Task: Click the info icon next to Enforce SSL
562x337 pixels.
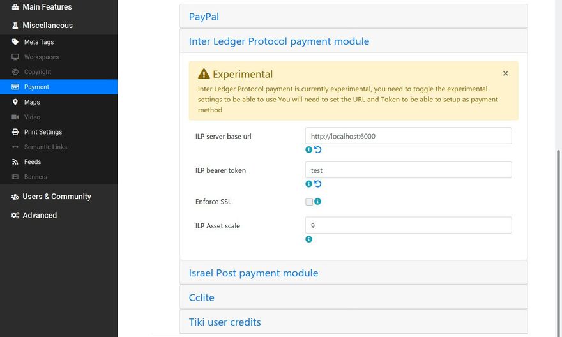Action: point(317,202)
